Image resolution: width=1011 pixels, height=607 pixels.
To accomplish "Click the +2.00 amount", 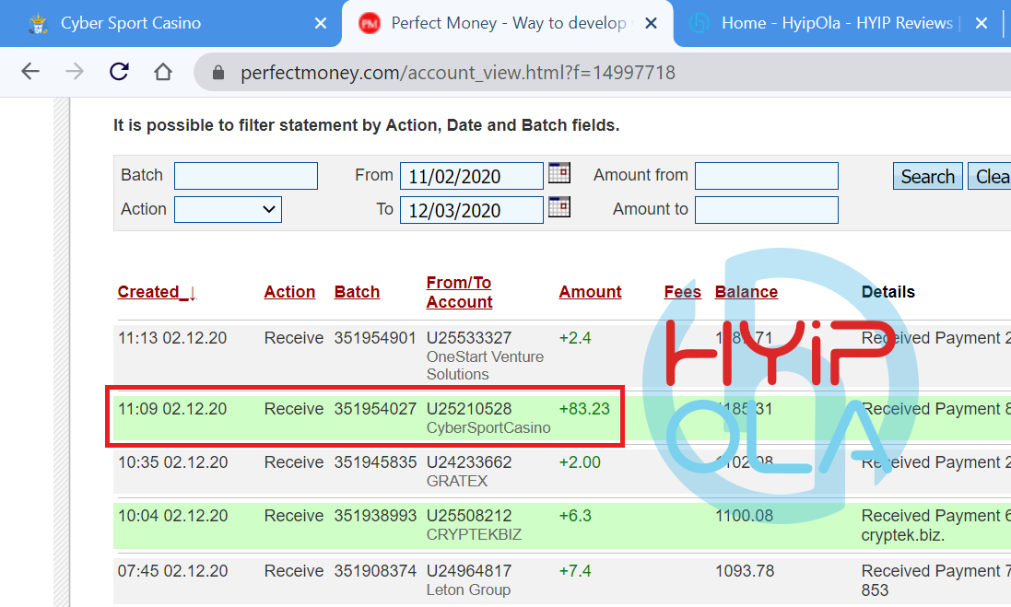I will click(x=580, y=462).
